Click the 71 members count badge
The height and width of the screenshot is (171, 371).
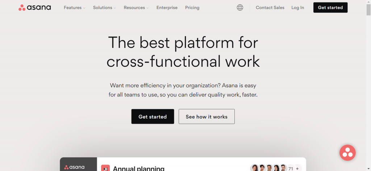(291, 168)
